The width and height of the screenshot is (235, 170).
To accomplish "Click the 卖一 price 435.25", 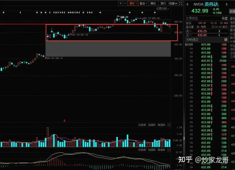I will pos(202,31).
